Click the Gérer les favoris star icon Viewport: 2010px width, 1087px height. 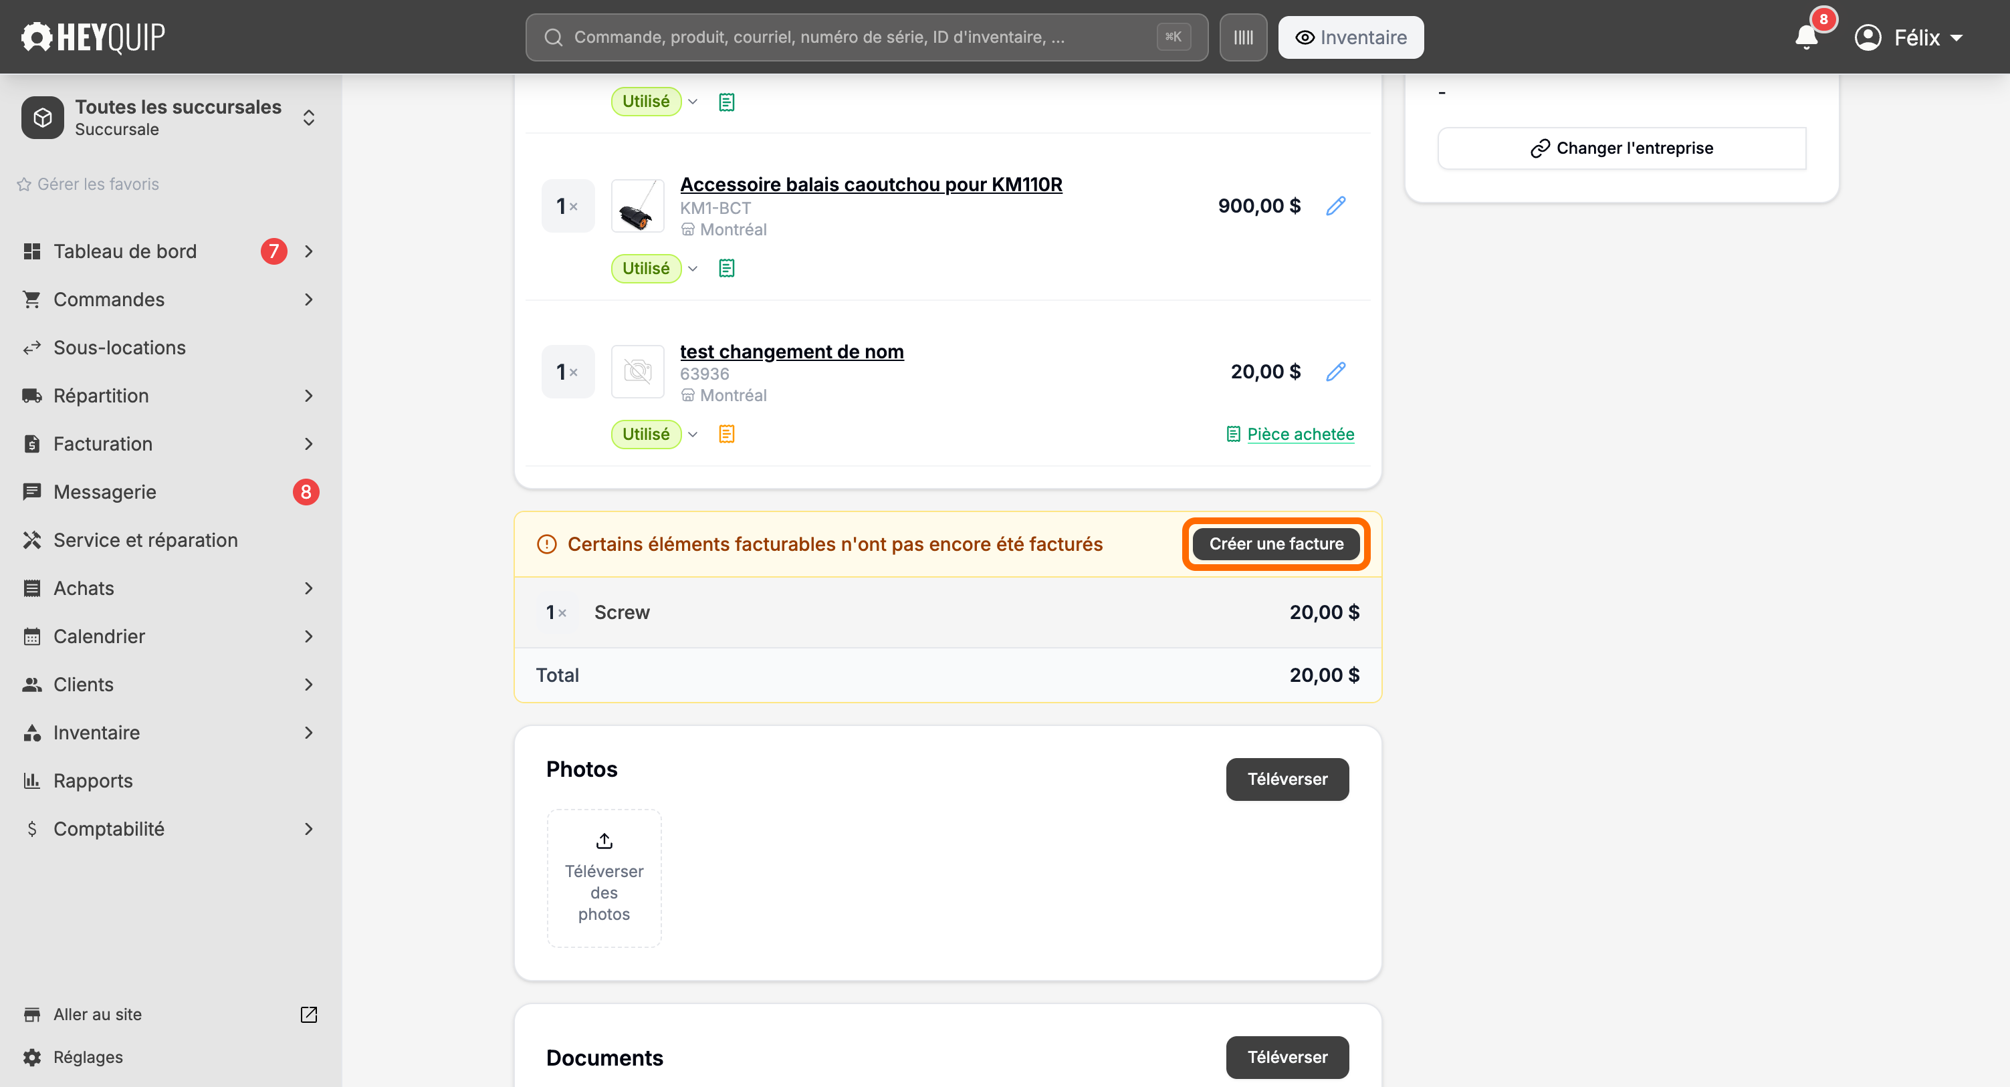24,184
